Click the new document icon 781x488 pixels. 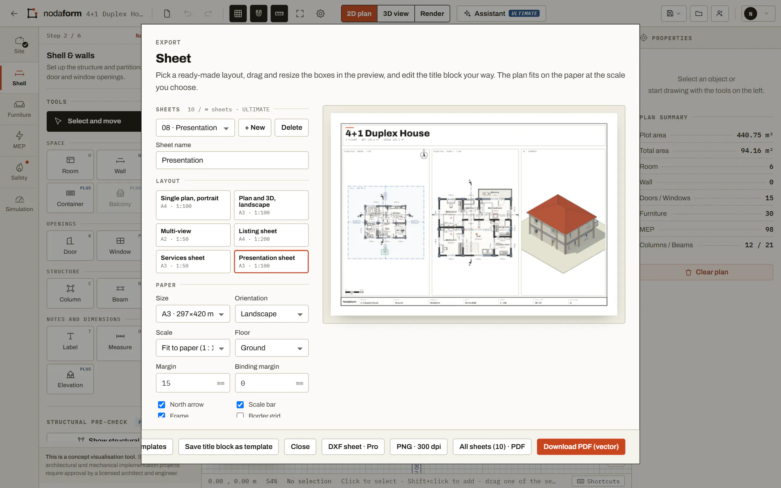(x=167, y=13)
